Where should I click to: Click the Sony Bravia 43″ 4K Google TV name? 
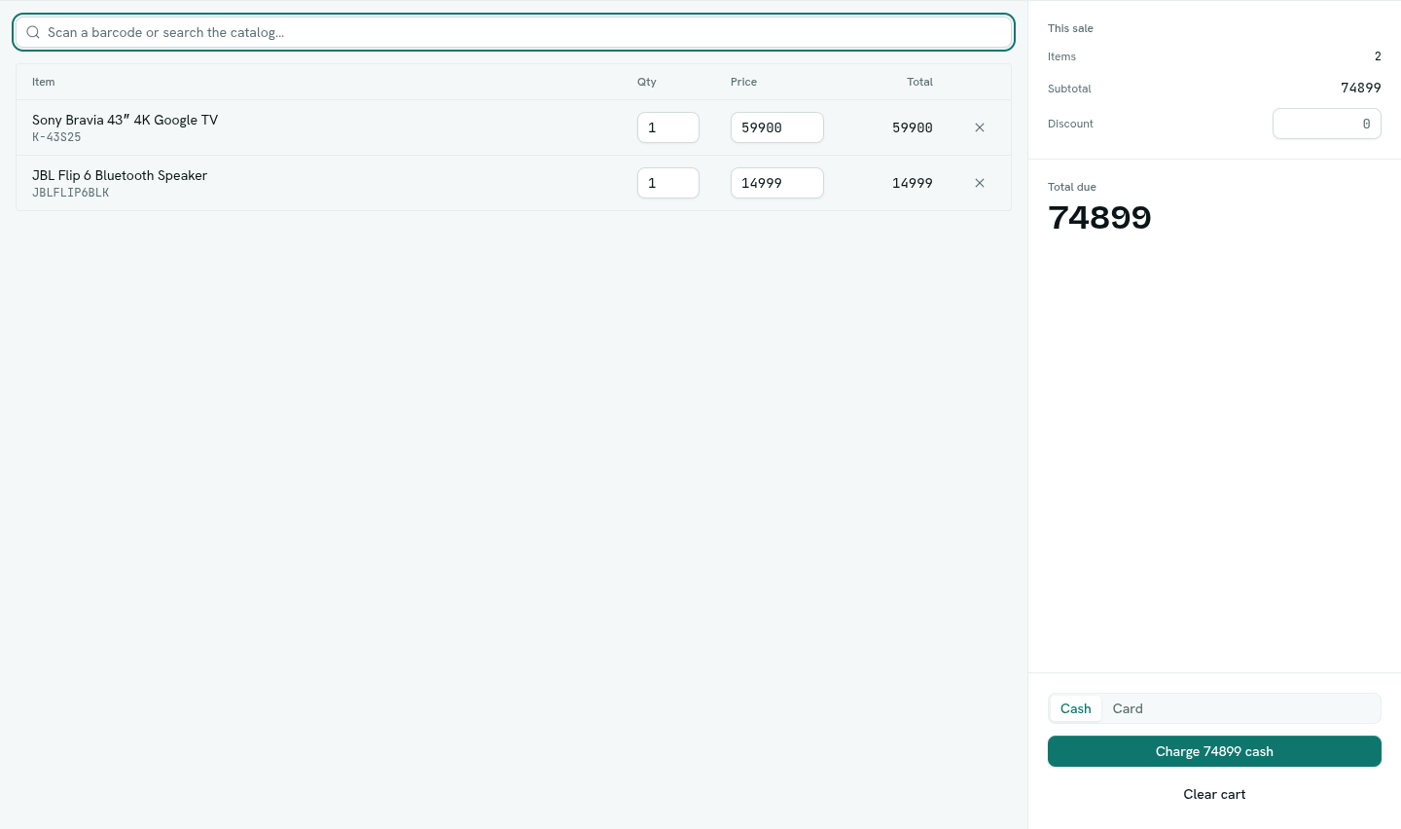pos(125,120)
